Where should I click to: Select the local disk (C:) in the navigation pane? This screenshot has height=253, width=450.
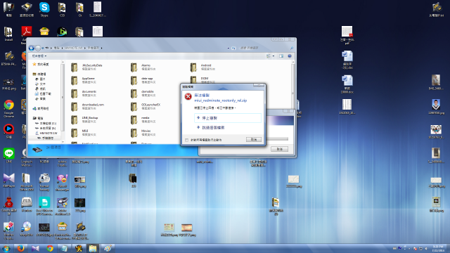point(46,124)
